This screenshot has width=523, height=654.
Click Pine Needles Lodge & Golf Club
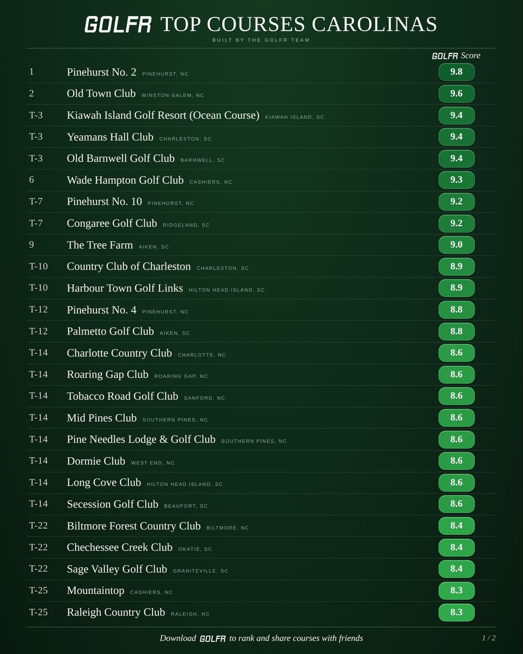[x=141, y=439]
